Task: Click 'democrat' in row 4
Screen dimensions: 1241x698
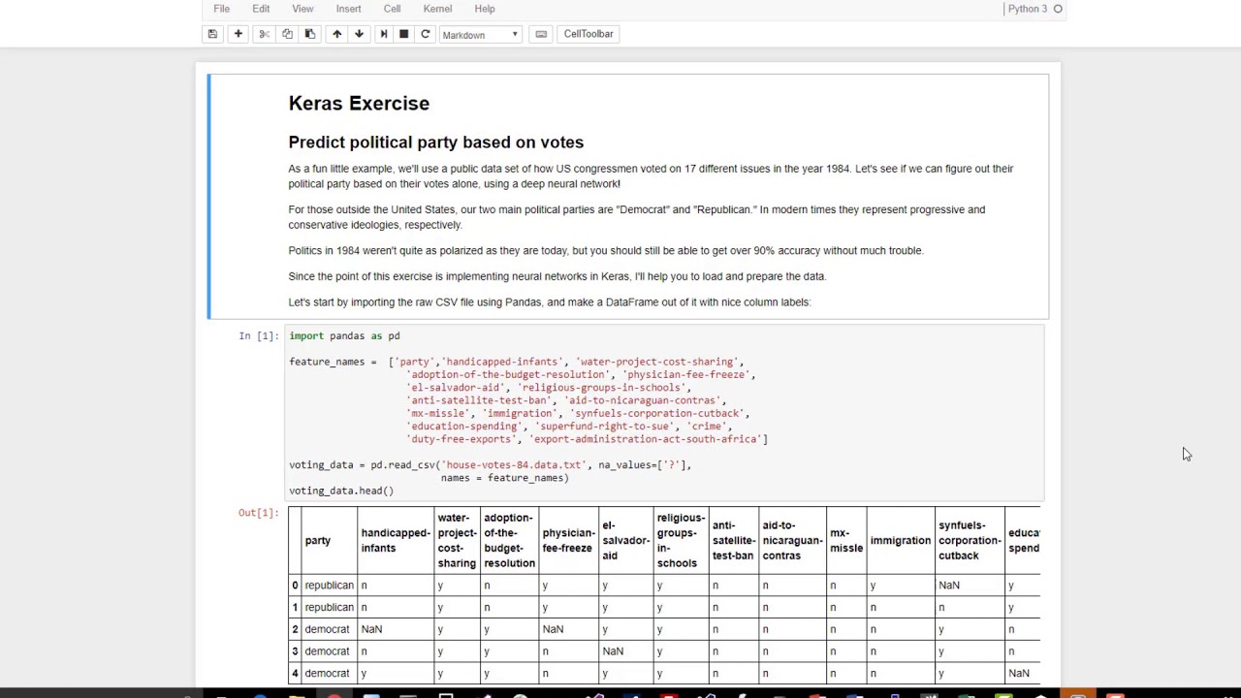Action: (327, 674)
